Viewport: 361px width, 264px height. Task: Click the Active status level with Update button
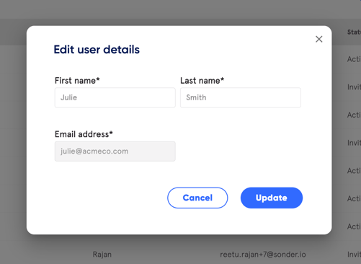pyautogui.click(x=354, y=198)
